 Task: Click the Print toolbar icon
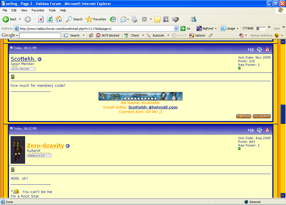pyautogui.click(x=134, y=19)
